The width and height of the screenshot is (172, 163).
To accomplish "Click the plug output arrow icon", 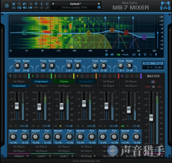I will 30,8.
